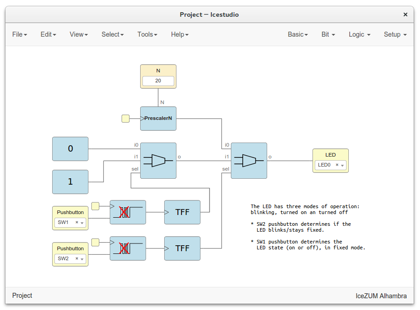
Task: Open the Basic blocks menu
Action: coord(298,34)
